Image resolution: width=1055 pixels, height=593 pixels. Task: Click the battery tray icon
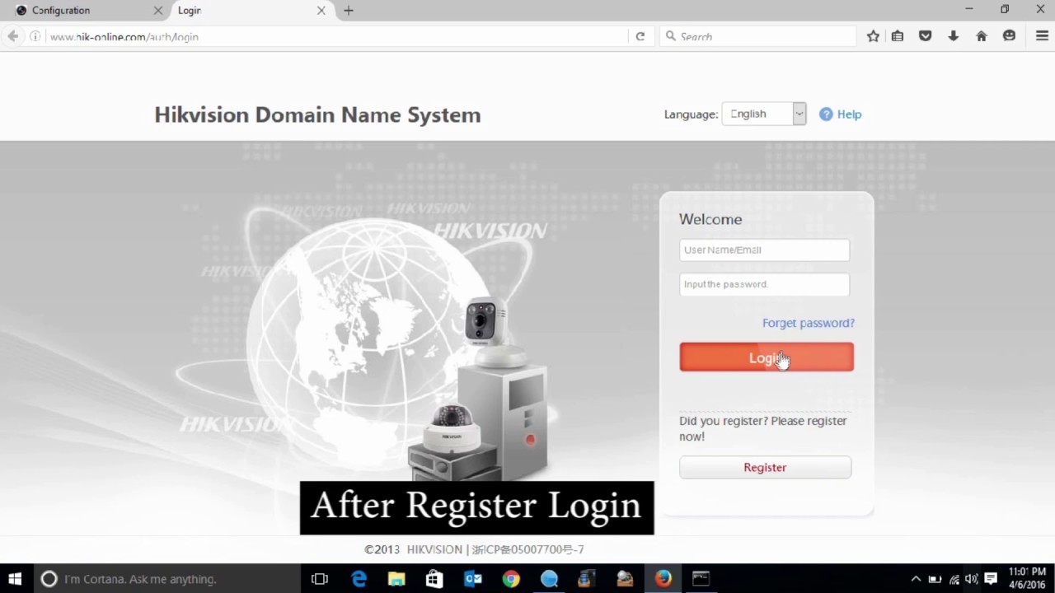(x=935, y=579)
